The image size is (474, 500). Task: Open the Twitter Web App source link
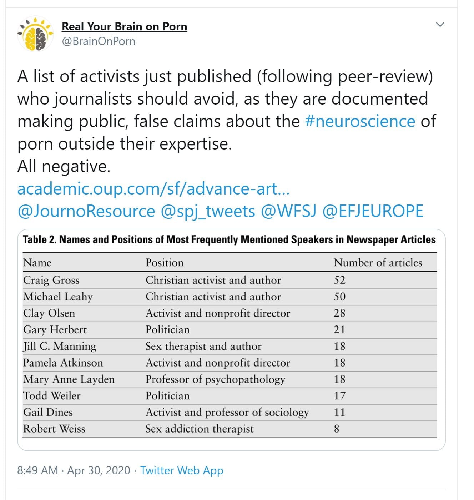(x=182, y=470)
